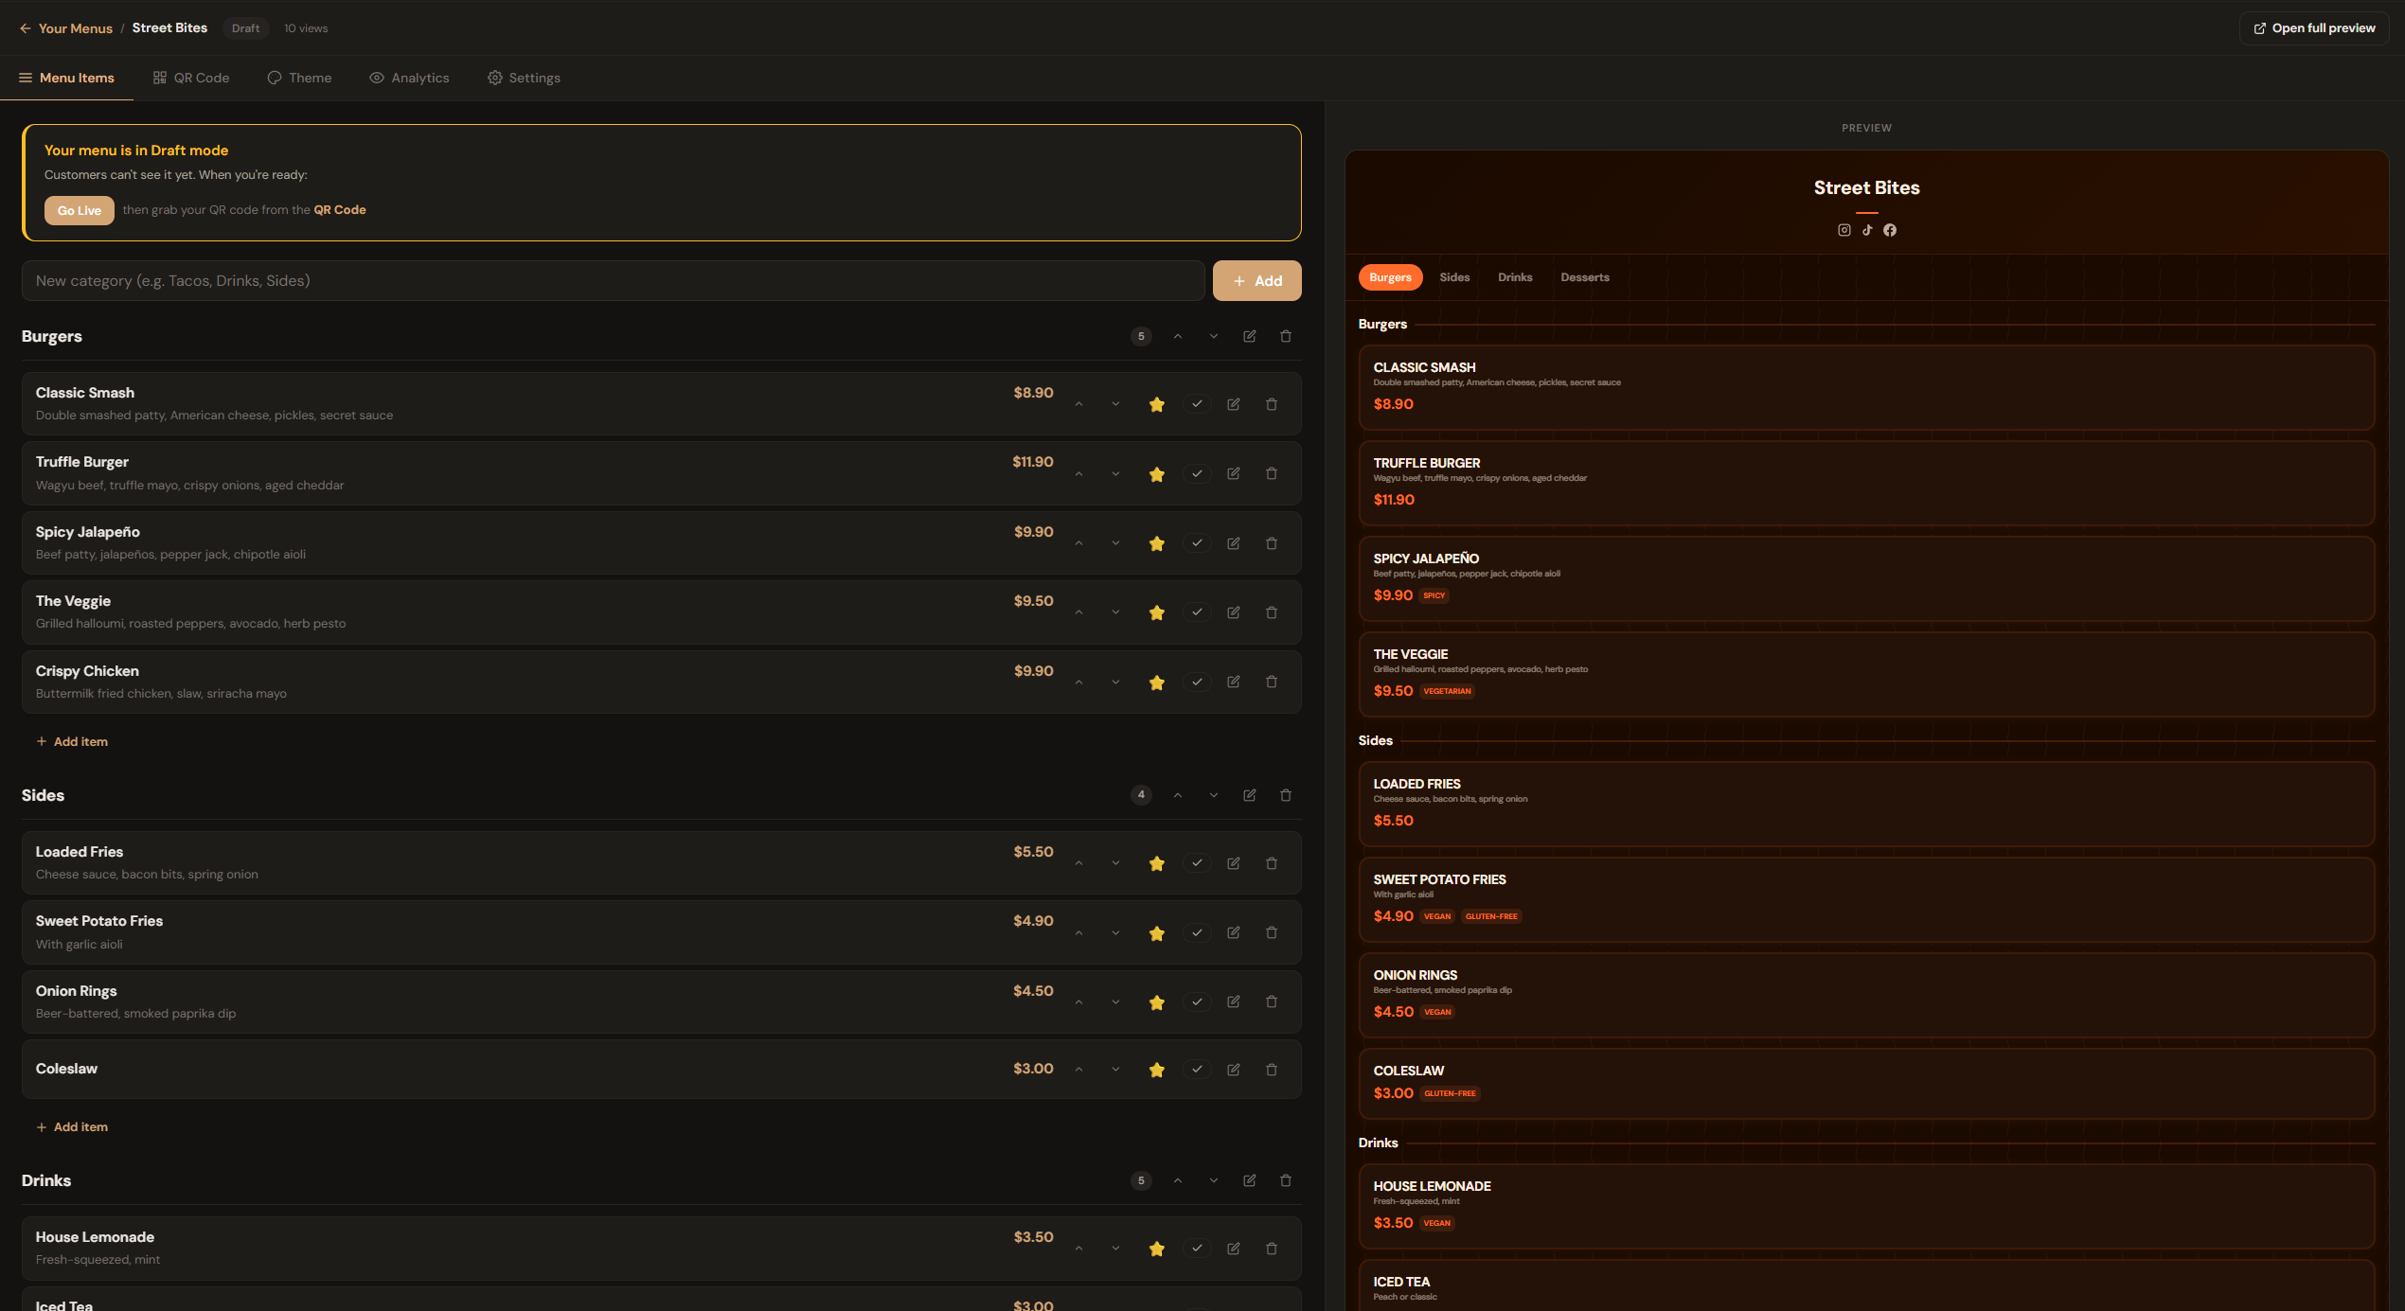Open Instagram icon in preview header

(1844, 230)
